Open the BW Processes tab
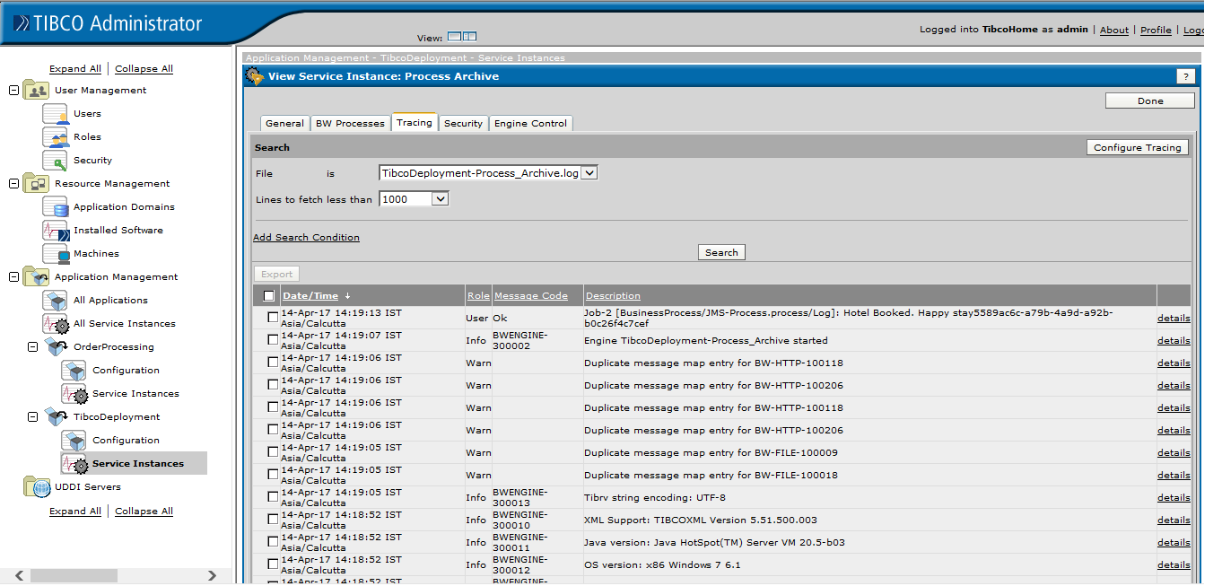1222x586 pixels. pyautogui.click(x=350, y=123)
